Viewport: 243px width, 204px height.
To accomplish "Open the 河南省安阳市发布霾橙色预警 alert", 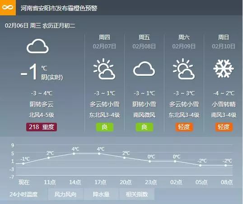I will (x=59, y=8).
